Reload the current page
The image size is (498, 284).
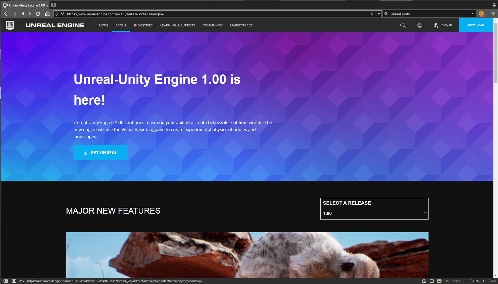tap(38, 14)
